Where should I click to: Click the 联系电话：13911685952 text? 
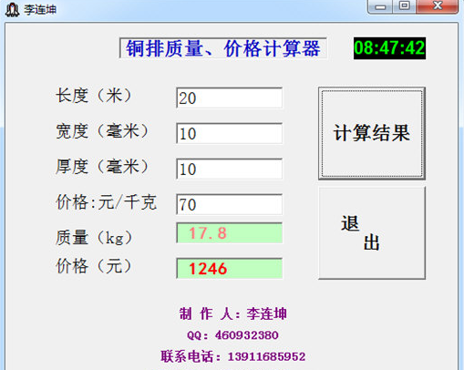[x=233, y=356]
